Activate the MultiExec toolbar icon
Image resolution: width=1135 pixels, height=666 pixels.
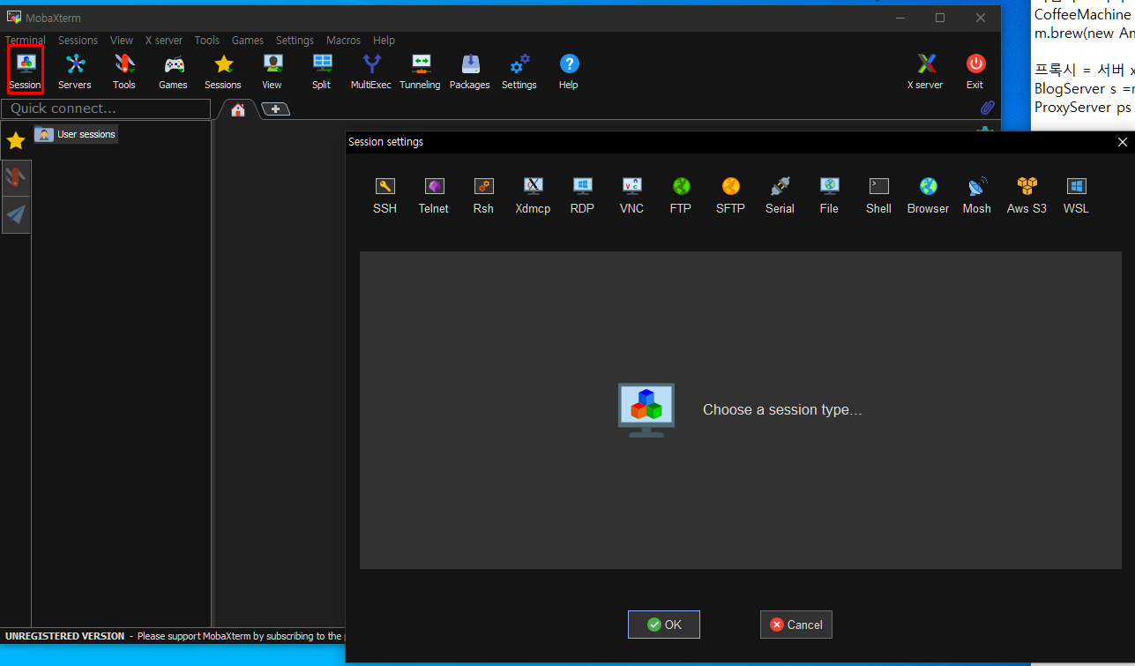pos(371,71)
